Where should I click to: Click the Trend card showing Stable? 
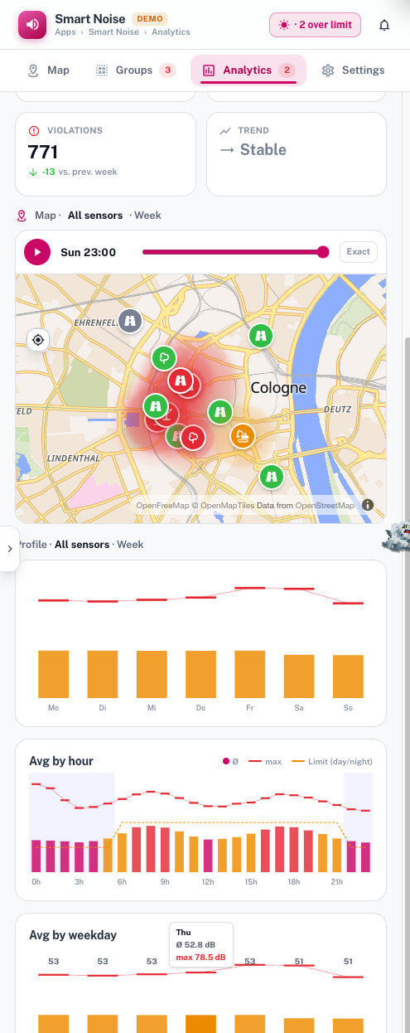297,154
